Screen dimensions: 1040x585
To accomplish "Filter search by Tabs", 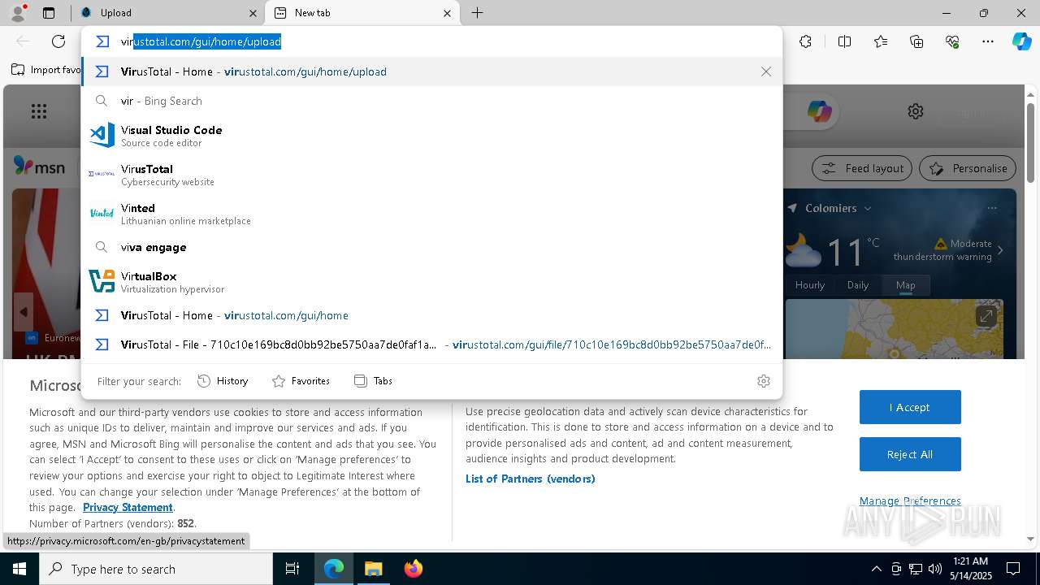I will tap(373, 381).
